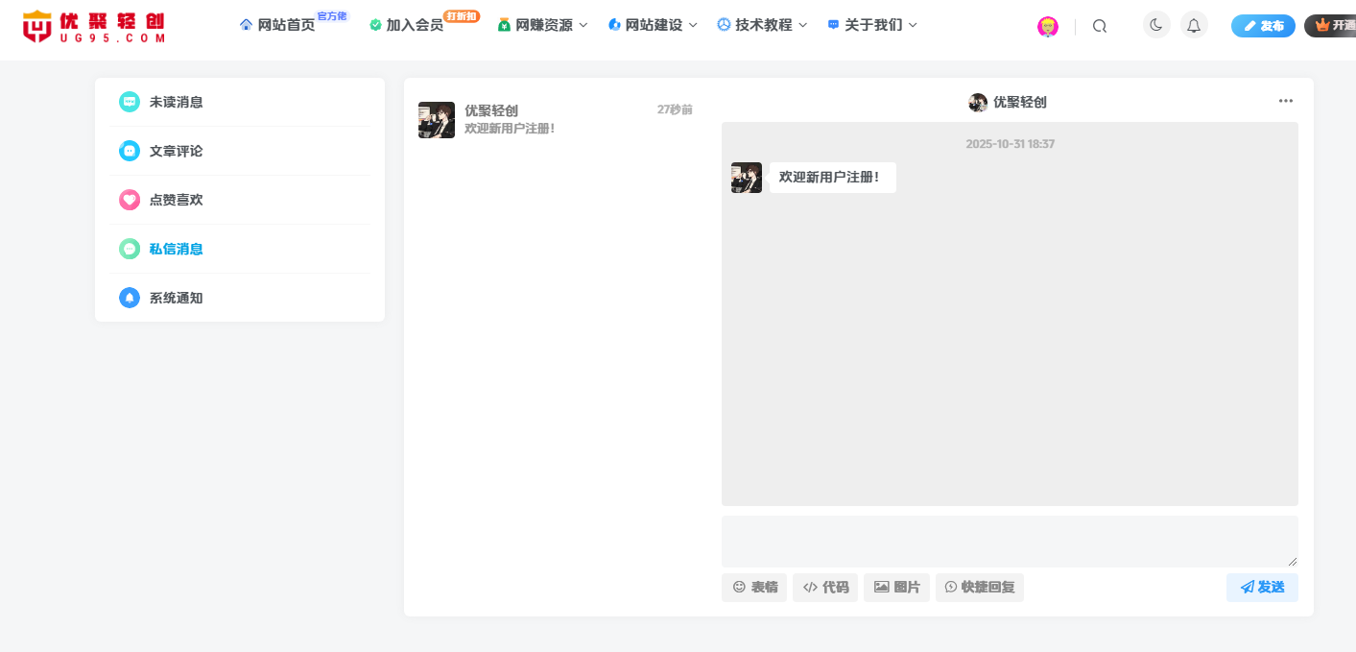Open the 技术教程 dropdown menu
The height and width of the screenshot is (652, 1356).
coord(762,24)
